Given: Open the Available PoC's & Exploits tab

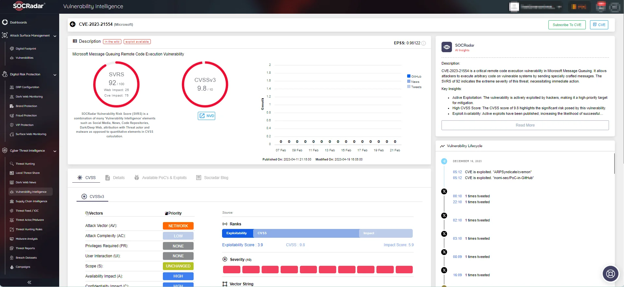Looking at the screenshot, I should pos(161,178).
